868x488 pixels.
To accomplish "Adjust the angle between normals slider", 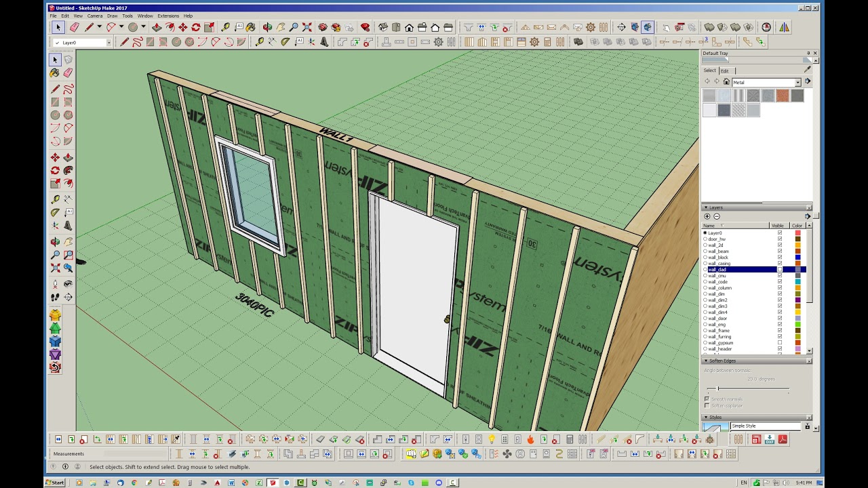I will click(x=717, y=389).
